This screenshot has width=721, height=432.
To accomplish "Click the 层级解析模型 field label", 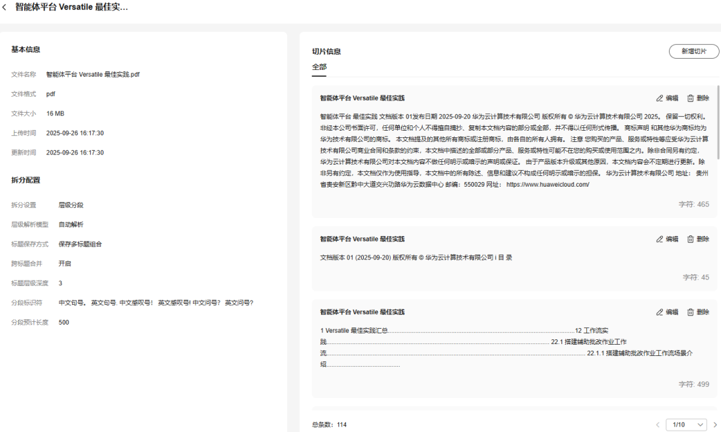I will pos(30,225).
